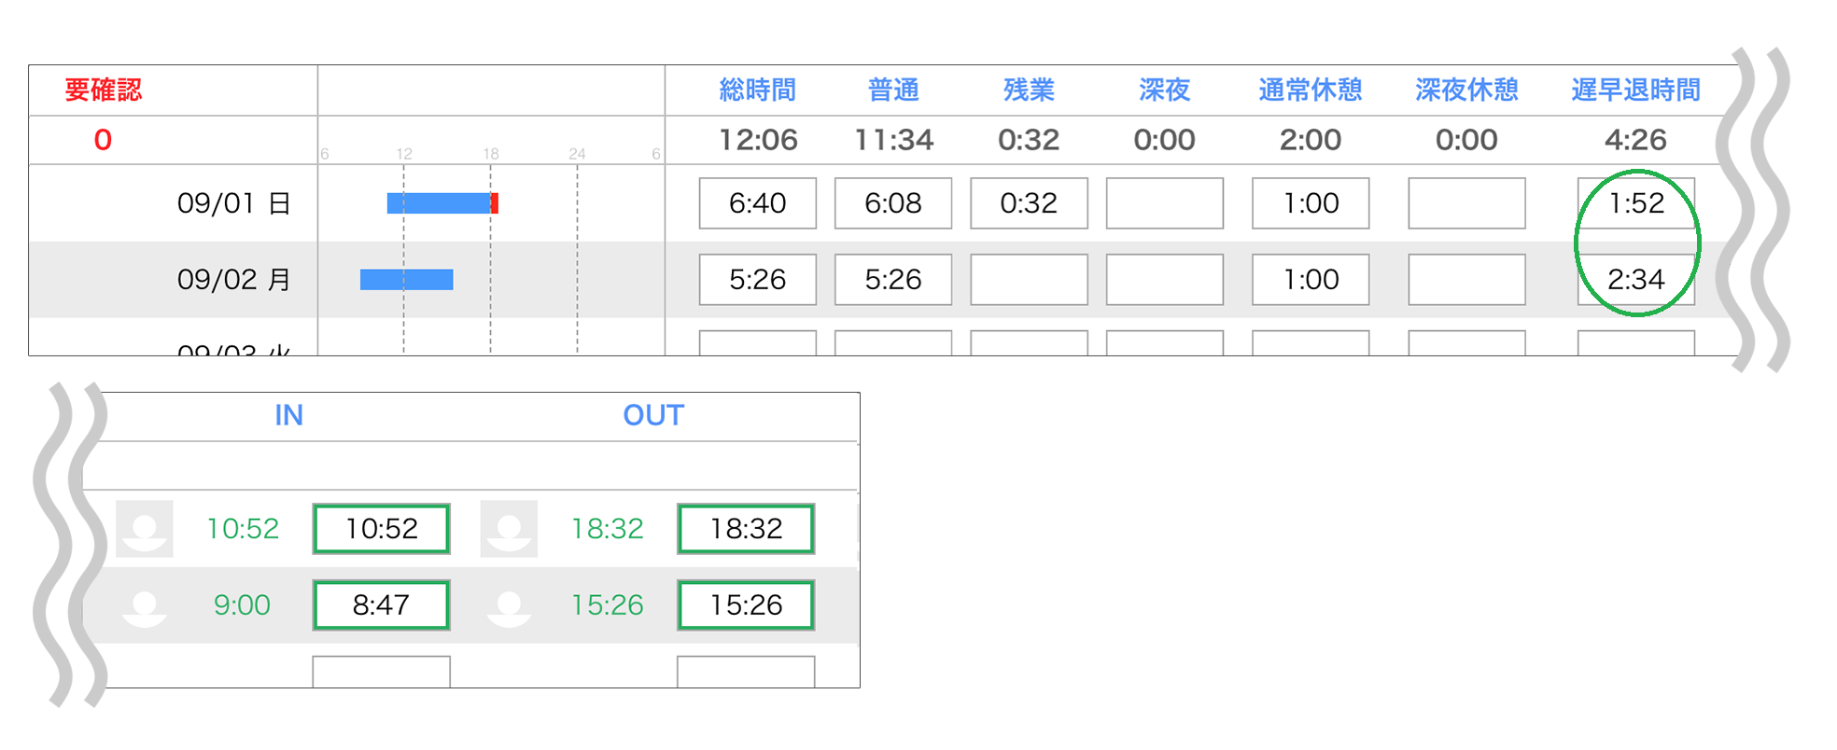Click the 総時間 field showing 6:40
Image resolution: width=1837 pixels, height=750 pixels.
coord(758,203)
